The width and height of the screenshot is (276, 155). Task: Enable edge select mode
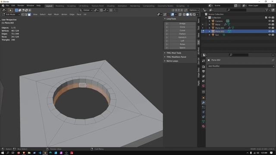pos(26,15)
